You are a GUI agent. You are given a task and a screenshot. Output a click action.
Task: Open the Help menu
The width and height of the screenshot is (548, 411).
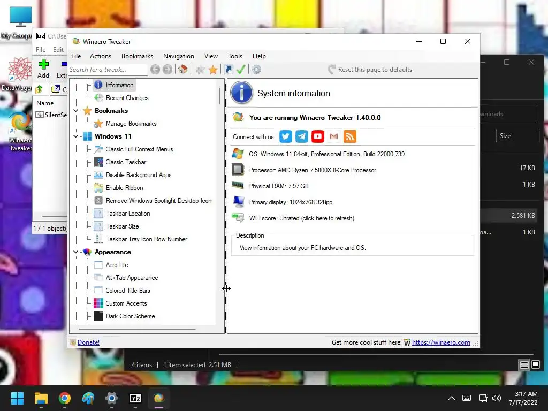point(260,56)
